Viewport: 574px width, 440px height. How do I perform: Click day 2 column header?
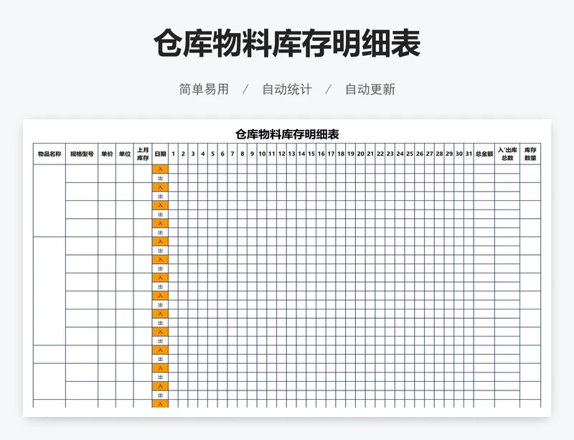coord(184,154)
